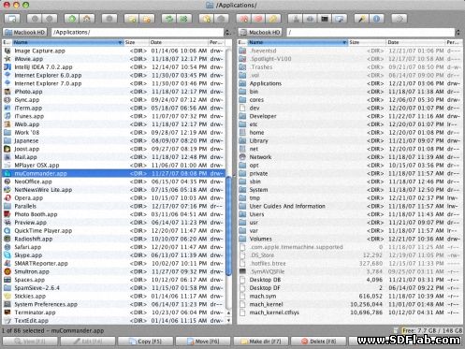Click the left panel scrollbar thumb
The height and width of the screenshot is (349, 465).
click(x=228, y=225)
